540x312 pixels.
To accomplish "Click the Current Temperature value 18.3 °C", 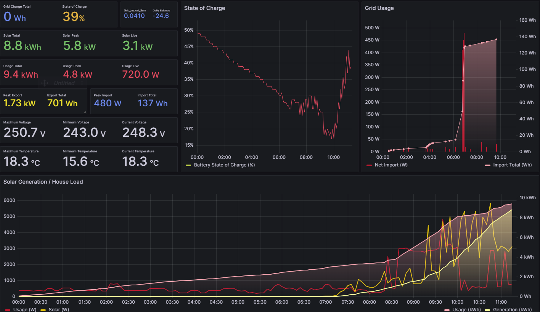I will [140, 162].
